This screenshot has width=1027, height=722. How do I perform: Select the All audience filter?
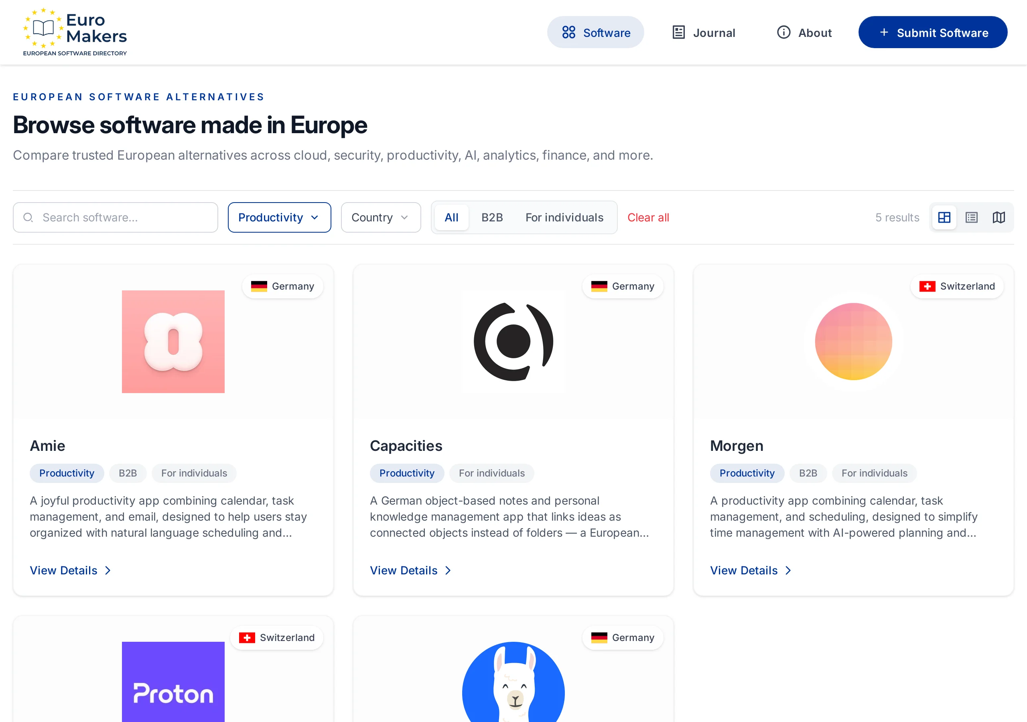point(451,217)
